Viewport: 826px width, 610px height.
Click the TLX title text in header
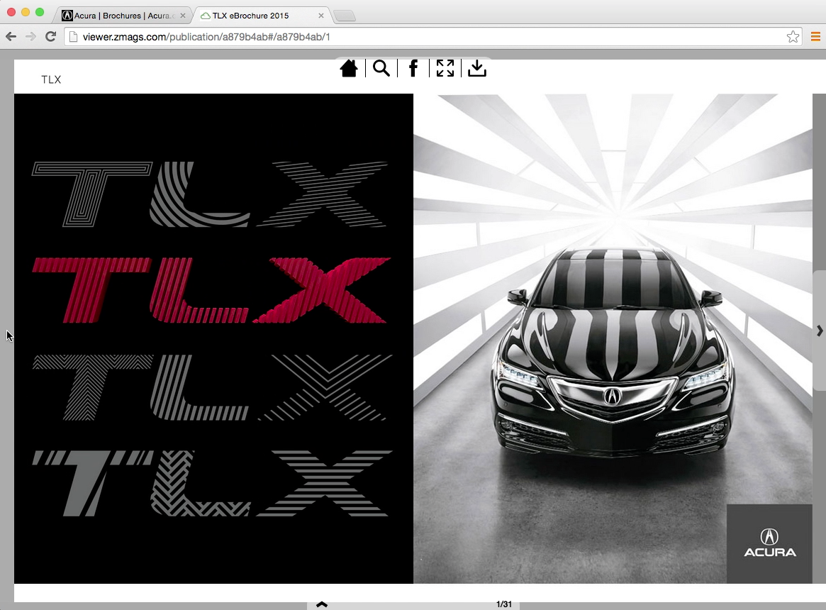[51, 79]
